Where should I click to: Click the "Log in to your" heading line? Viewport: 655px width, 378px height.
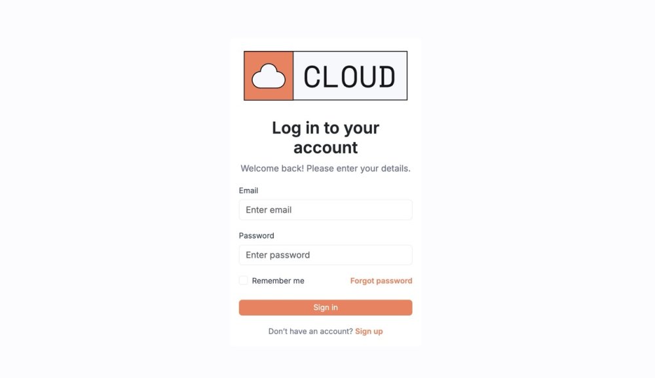click(x=326, y=128)
